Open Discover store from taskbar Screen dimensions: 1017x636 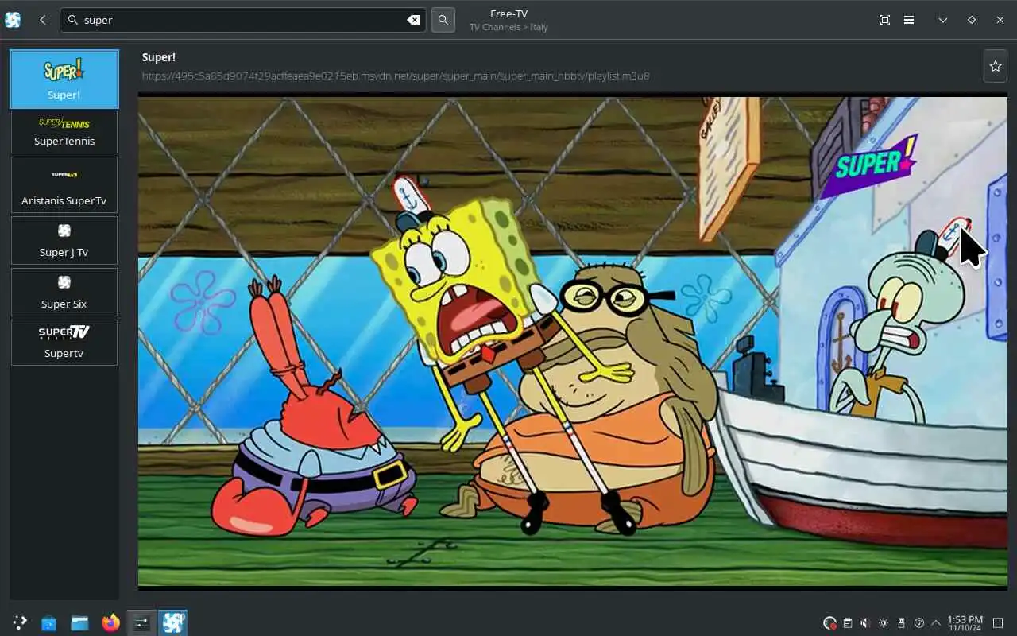click(x=49, y=622)
